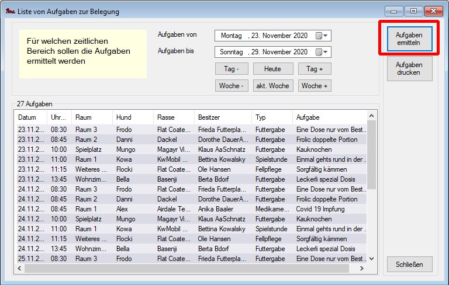Viewport: 449px width, 285px height.
Task: Click the application icon in the title bar
Action: point(10,11)
